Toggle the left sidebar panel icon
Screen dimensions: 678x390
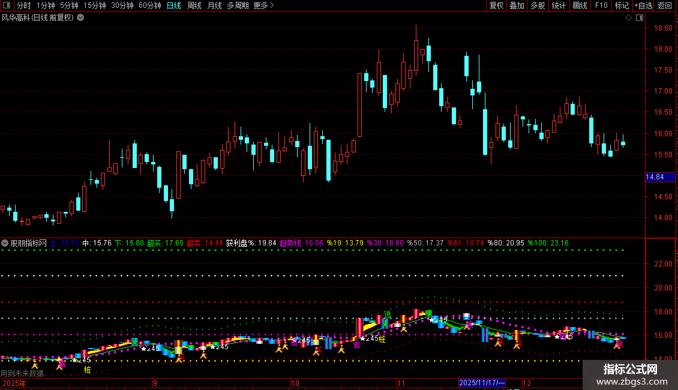[x=7, y=5]
